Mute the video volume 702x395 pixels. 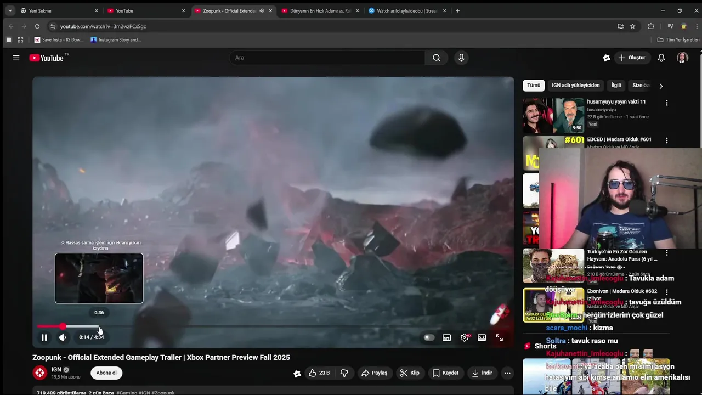tap(63, 337)
